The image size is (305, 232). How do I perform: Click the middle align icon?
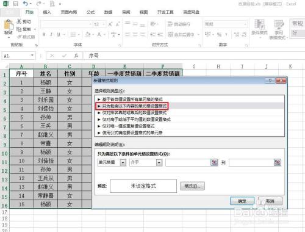(135, 24)
